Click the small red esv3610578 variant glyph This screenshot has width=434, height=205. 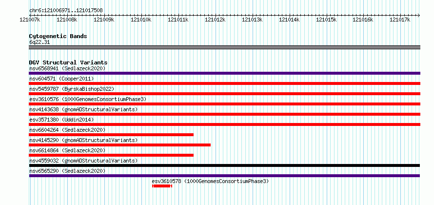tap(162, 186)
